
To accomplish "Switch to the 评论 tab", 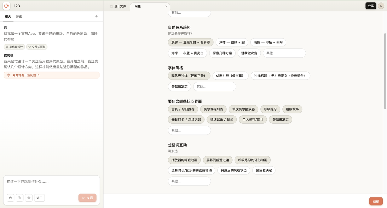I will coord(19,17).
